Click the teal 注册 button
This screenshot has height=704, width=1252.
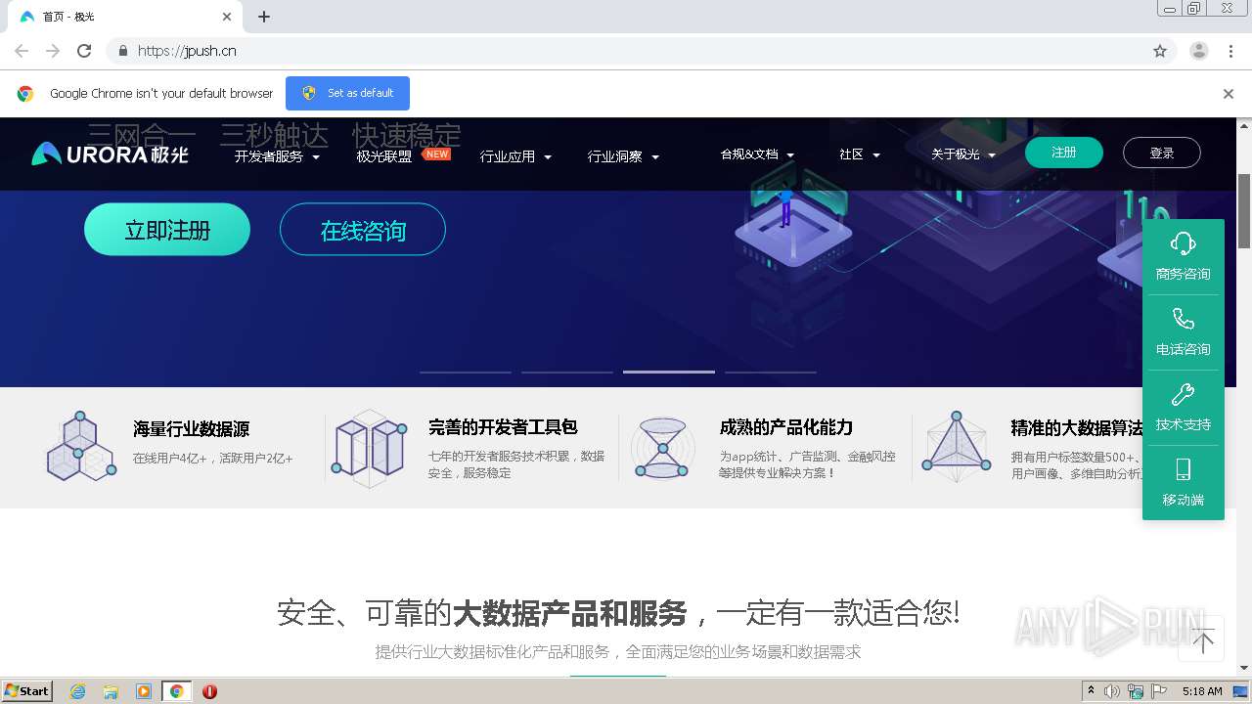point(1064,153)
